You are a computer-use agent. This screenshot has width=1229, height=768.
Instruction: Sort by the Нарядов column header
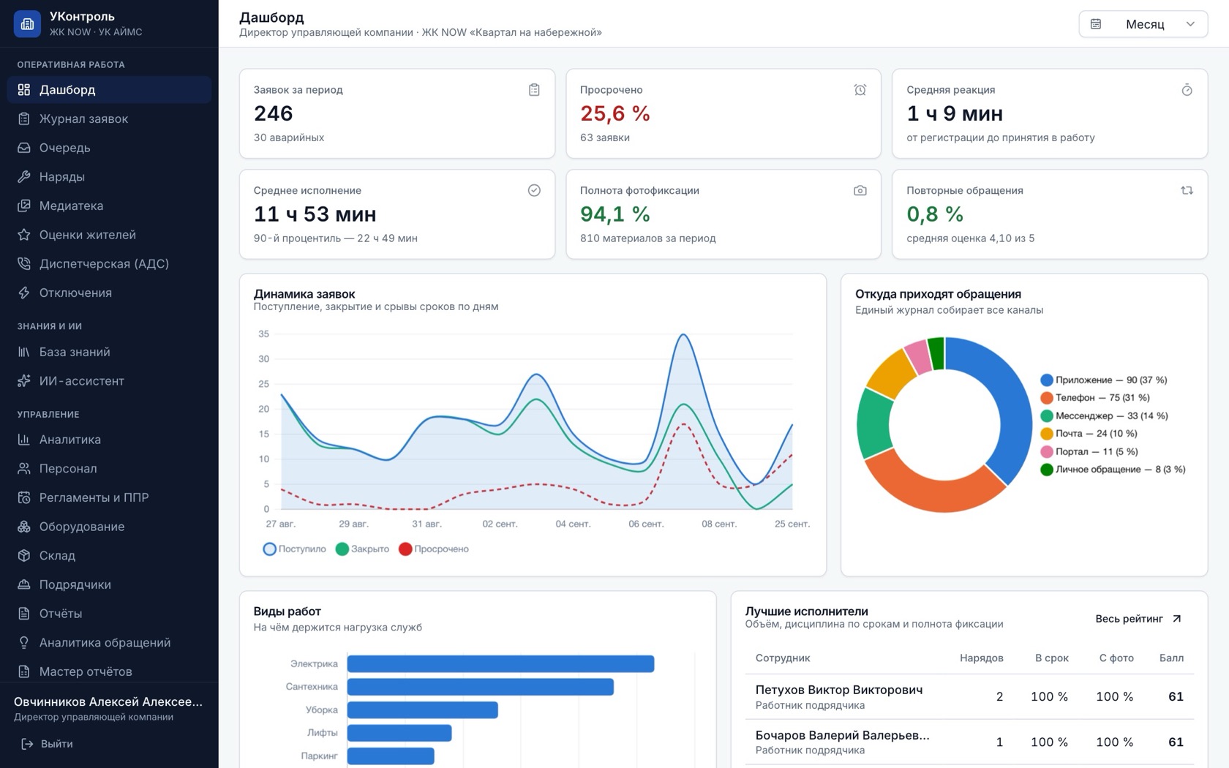[x=981, y=658]
